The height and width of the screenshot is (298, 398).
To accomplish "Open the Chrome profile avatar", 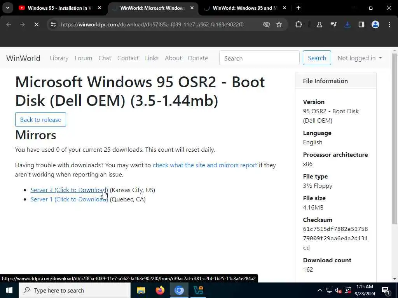I will [375, 24].
